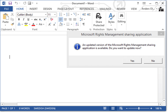Click the Paste icon

point(6,17)
